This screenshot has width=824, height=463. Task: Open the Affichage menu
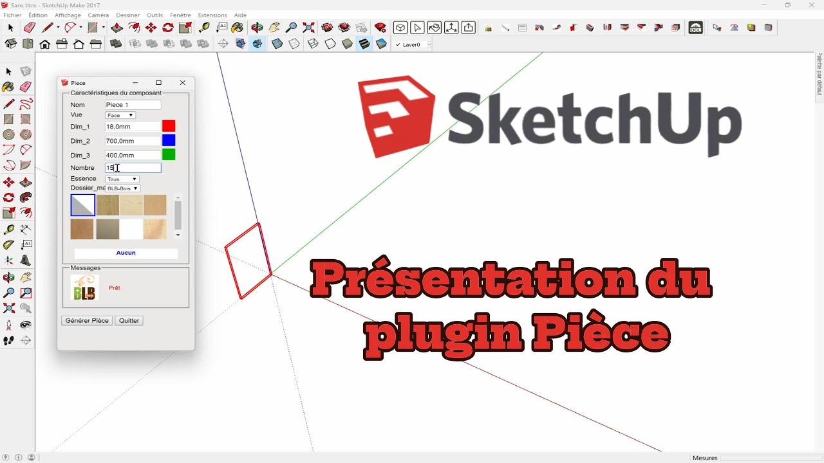(x=68, y=15)
